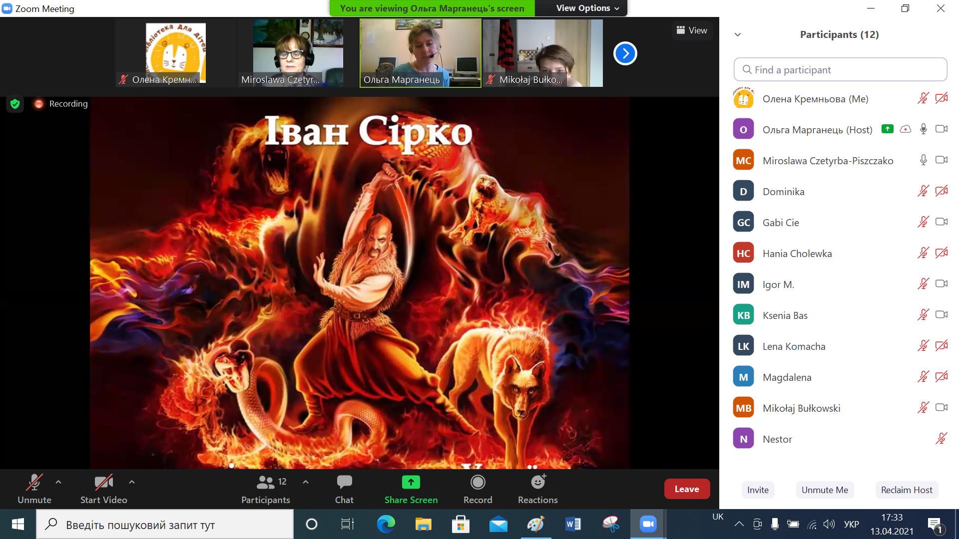Click Igor M.'s muted microphone icon
The height and width of the screenshot is (539, 959).
coord(923,284)
